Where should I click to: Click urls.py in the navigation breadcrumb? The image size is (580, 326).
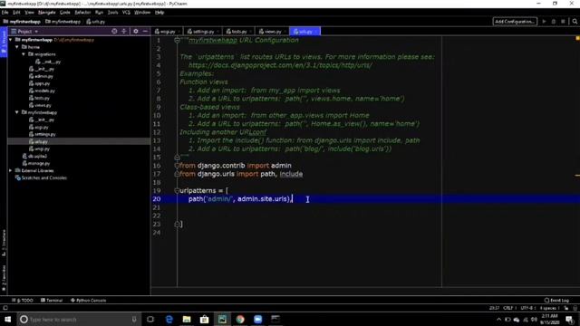click(x=96, y=22)
